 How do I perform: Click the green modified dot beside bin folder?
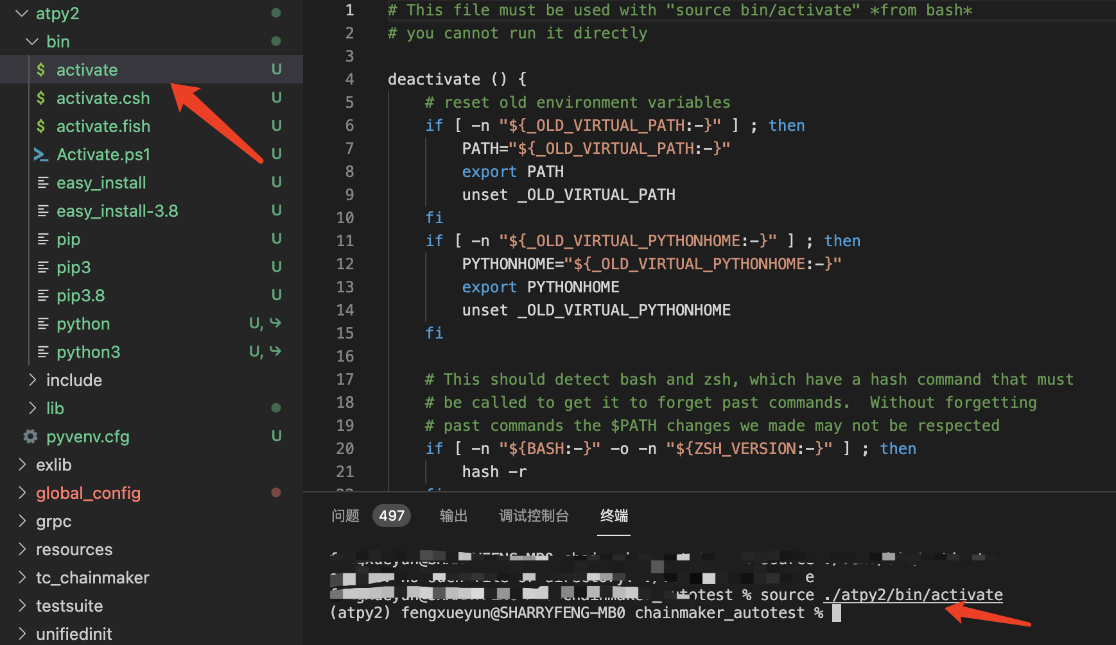(276, 40)
